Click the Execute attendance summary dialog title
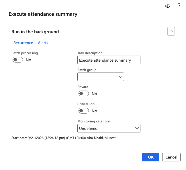186x170 pixels. click(43, 14)
